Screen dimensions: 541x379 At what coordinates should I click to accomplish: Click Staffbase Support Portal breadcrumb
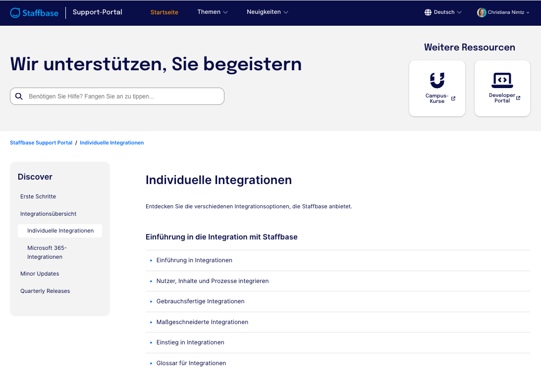41,142
